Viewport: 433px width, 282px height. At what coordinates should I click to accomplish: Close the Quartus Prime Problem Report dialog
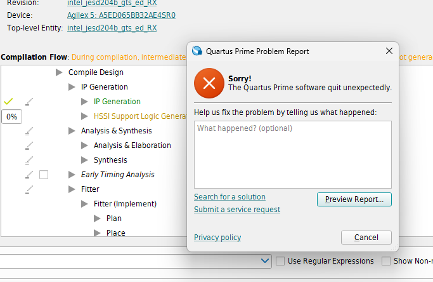(389, 51)
